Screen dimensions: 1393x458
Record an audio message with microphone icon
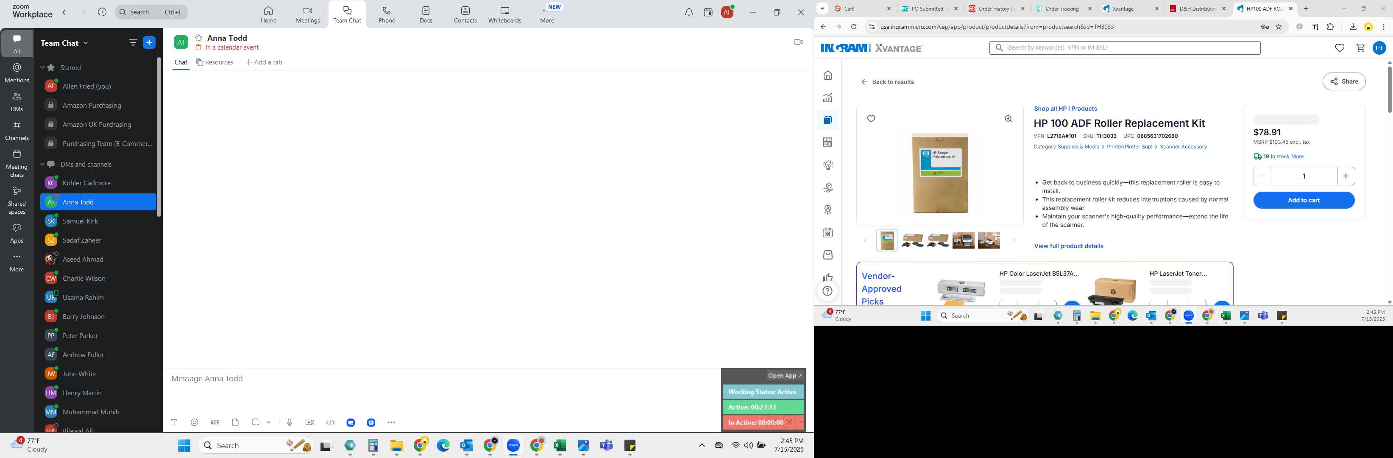click(x=289, y=422)
